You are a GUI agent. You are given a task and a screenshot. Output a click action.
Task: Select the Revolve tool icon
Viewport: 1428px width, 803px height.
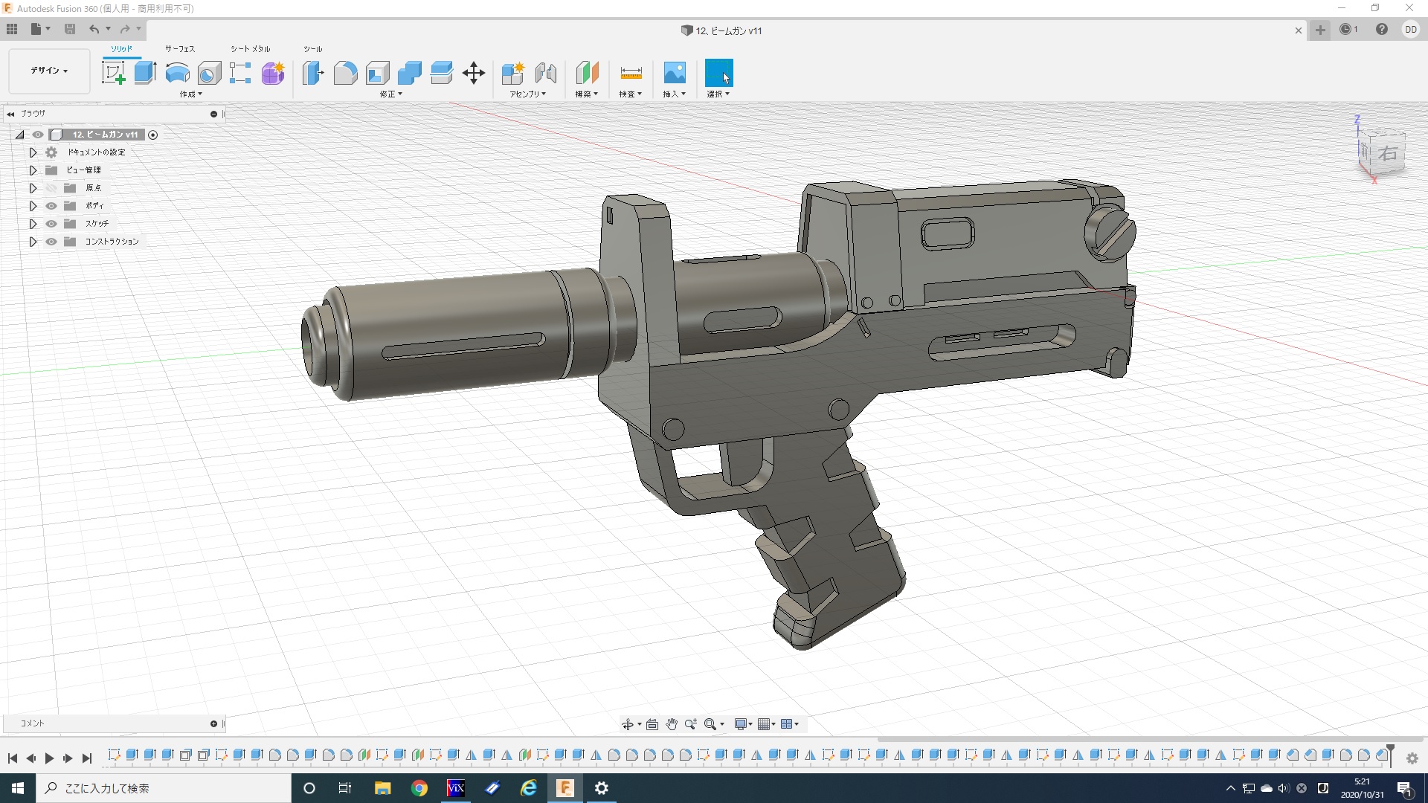pyautogui.click(x=177, y=73)
